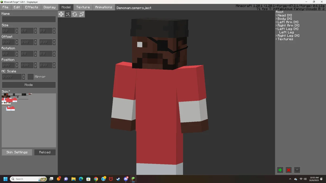Open the Display menu
Image resolution: width=326 pixels, height=183 pixels.
[49, 7]
